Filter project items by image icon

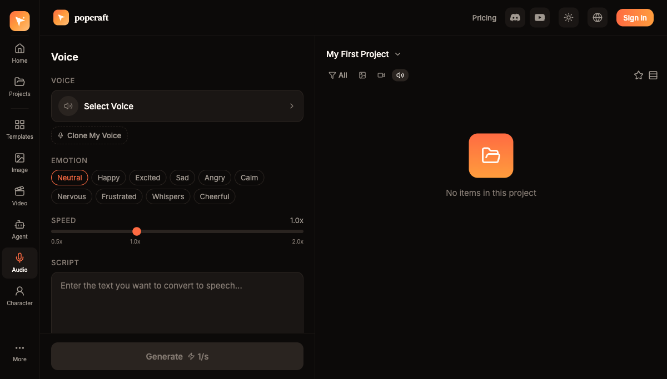coord(362,75)
